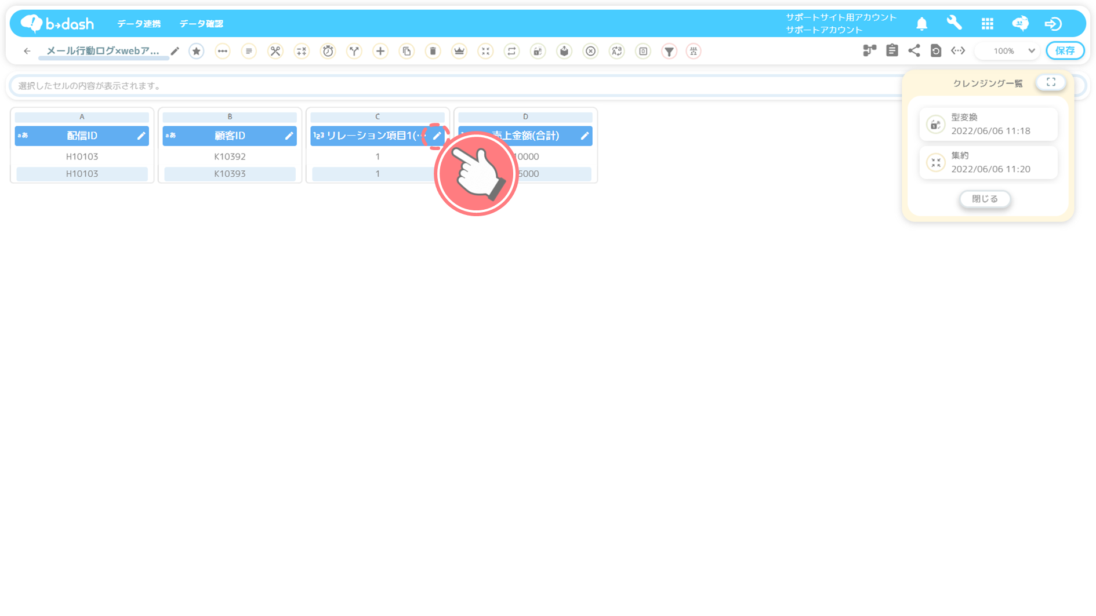Screen dimensions: 1096x616
Task: Click the stopwatch timer icon
Action: (x=328, y=51)
